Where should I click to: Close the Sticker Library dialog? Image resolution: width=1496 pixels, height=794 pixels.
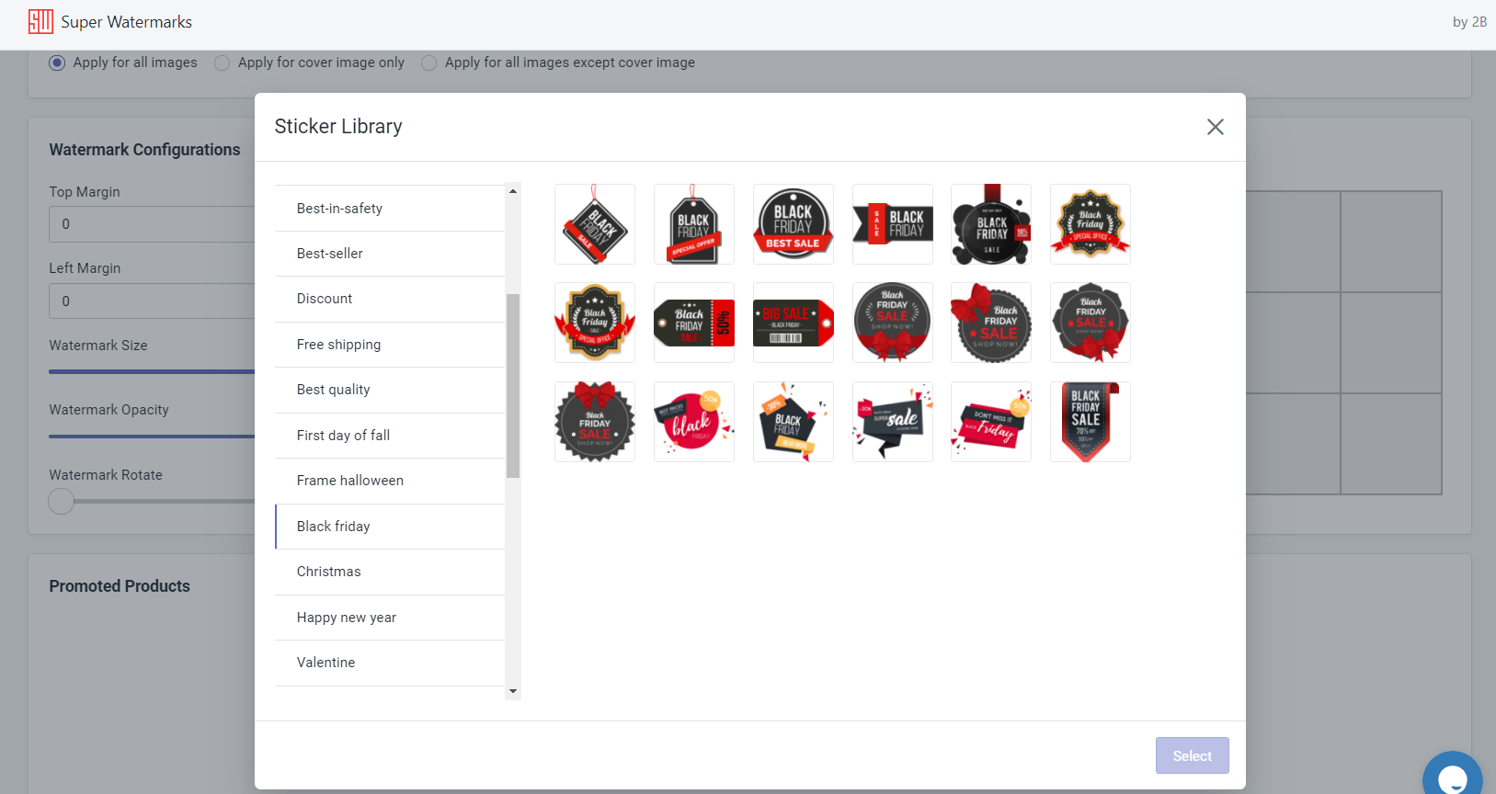point(1216,127)
